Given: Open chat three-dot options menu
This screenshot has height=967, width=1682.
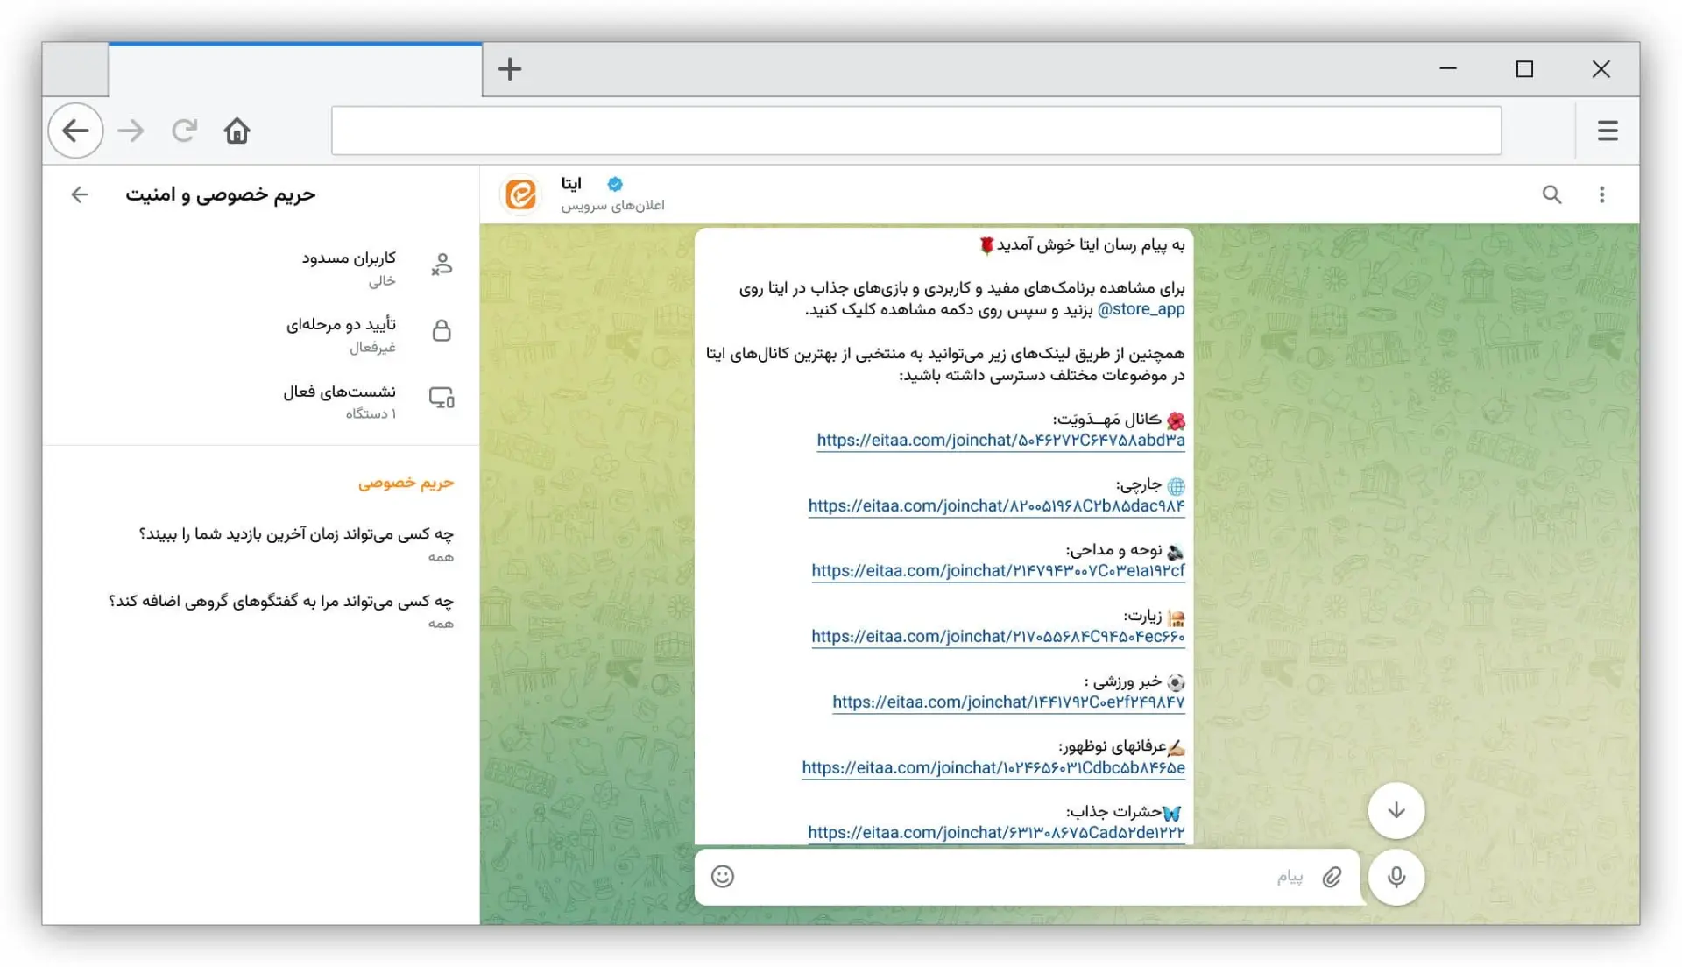Looking at the screenshot, I should 1601,194.
